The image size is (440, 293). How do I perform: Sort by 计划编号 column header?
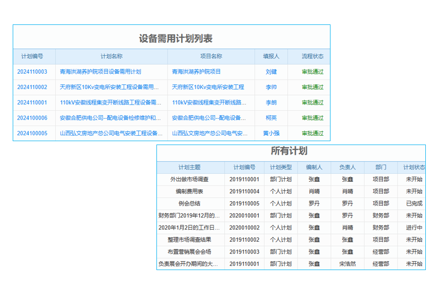click(x=34, y=56)
